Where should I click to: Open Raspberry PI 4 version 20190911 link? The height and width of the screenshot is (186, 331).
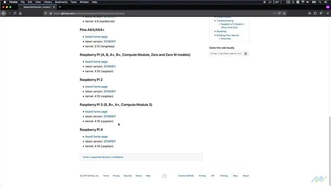pyautogui.click(x=110, y=141)
